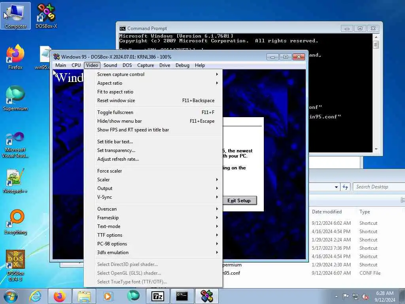This screenshot has height=304, width=405.
Task: Expand the Text-mode submenu
Action: (x=153, y=226)
